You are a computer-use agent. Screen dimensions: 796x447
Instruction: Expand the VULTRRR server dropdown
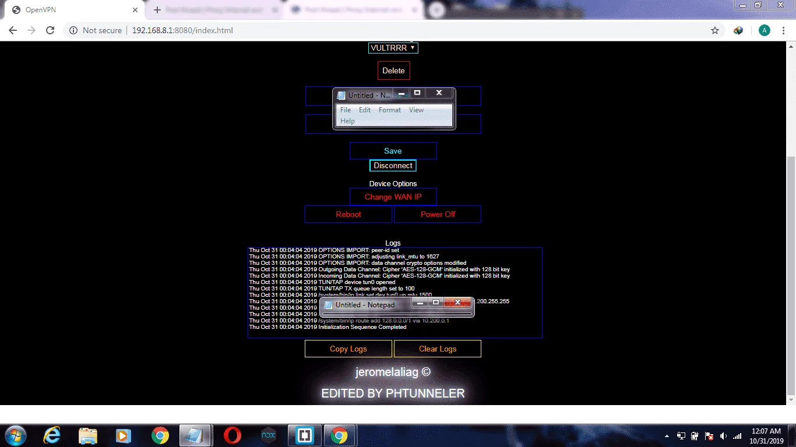click(393, 48)
